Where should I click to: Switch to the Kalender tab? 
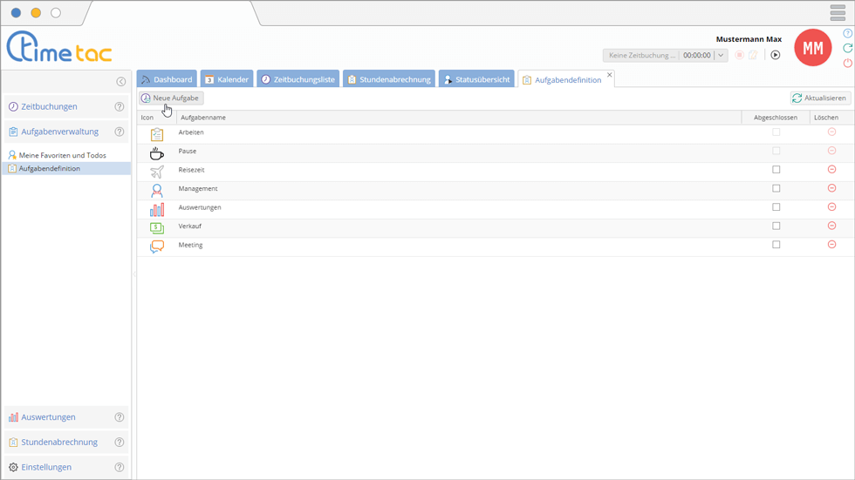(227, 79)
